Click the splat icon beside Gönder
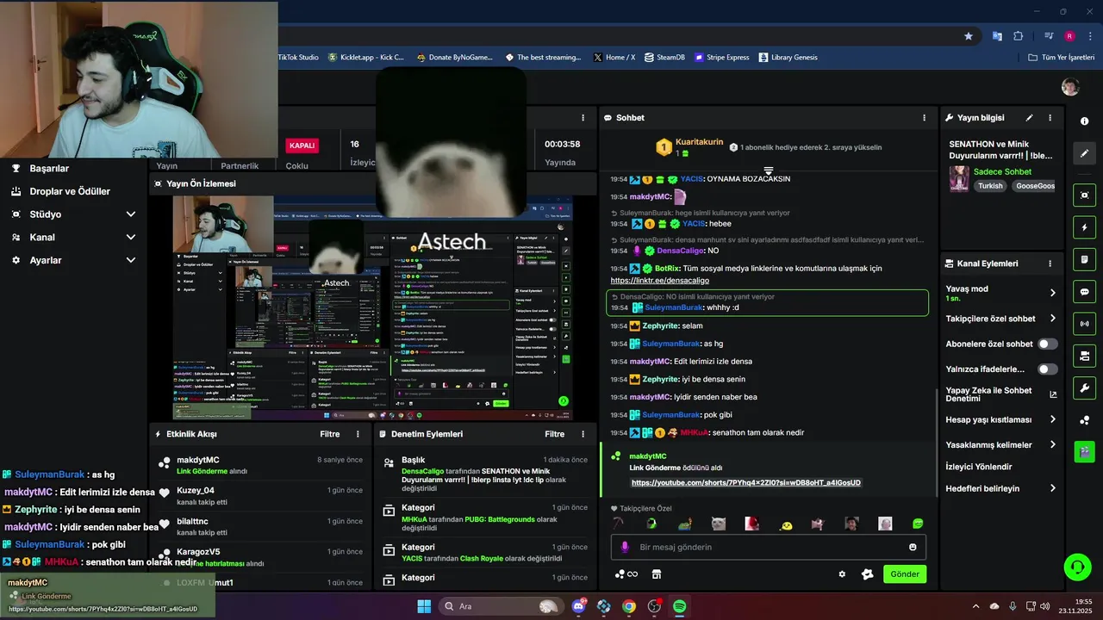This screenshot has height=620, width=1103. (868, 574)
